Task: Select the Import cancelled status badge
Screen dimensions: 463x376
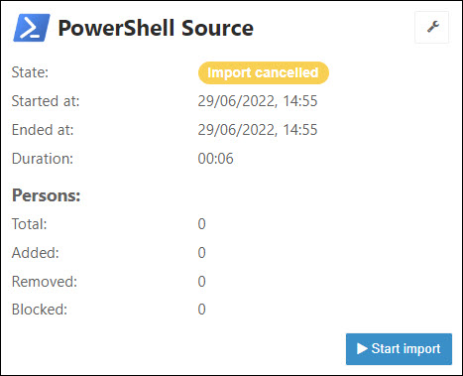Action: coord(264,72)
